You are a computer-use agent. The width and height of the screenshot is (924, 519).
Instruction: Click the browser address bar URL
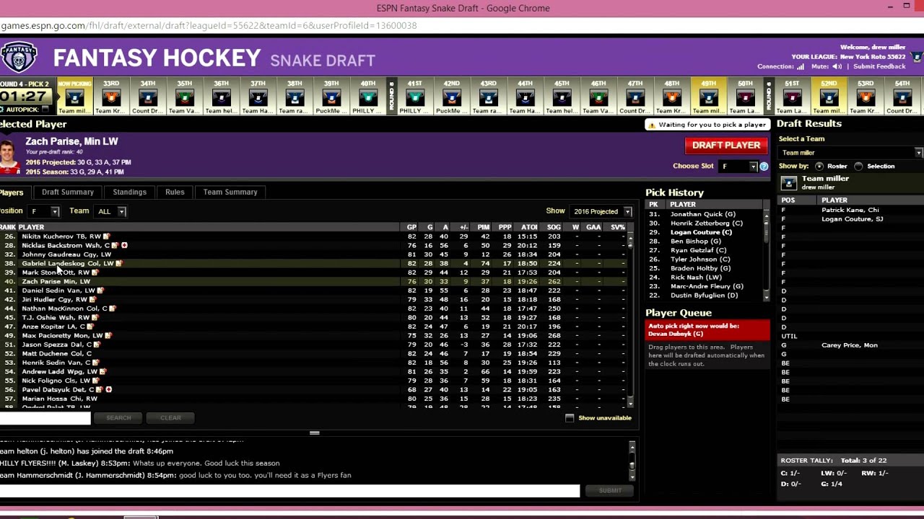tap(209, 25)
